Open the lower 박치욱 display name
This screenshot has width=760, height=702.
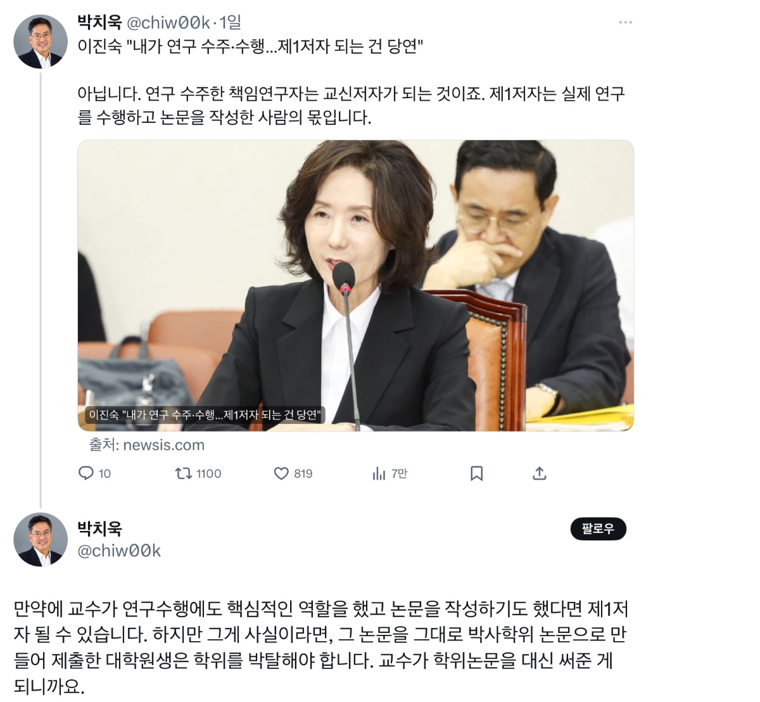pyautogui.click(x=99, y=528)
